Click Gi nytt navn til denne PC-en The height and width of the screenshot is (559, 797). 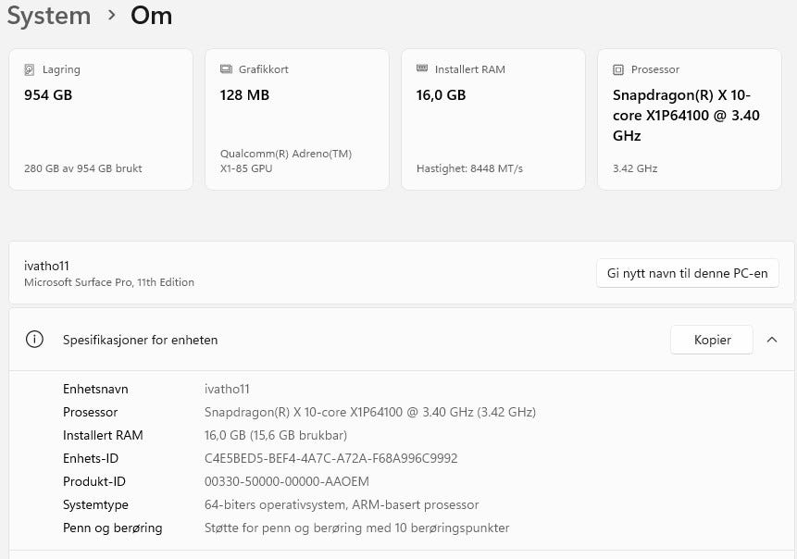click(x=687, y=273)
